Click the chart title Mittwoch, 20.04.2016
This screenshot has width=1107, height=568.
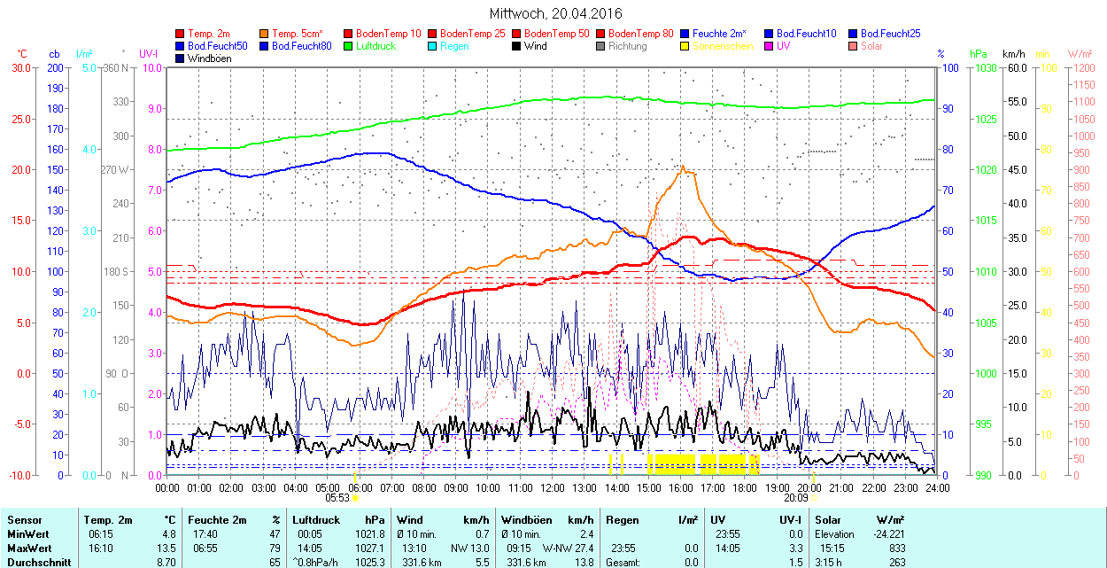point(555,13)
